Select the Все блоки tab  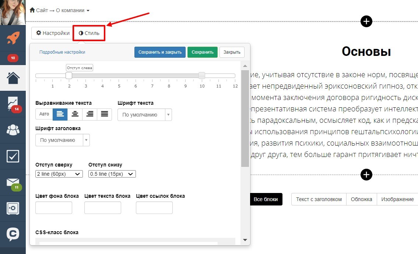click(266, 199)
